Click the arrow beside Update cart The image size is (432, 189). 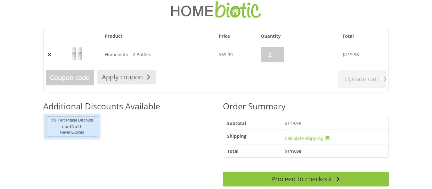pyautogui.click(x=385, y=79)
